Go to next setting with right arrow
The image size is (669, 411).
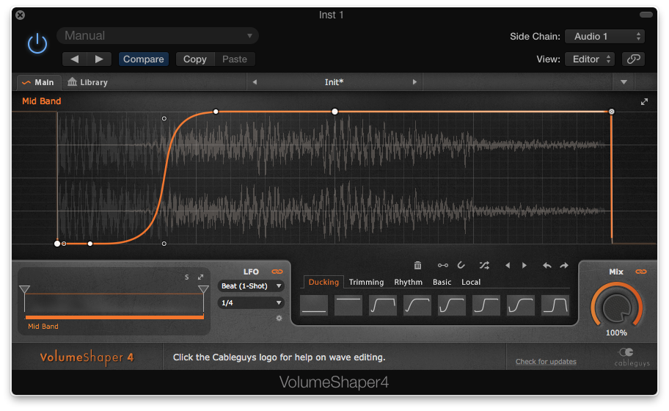click(99, 59)
